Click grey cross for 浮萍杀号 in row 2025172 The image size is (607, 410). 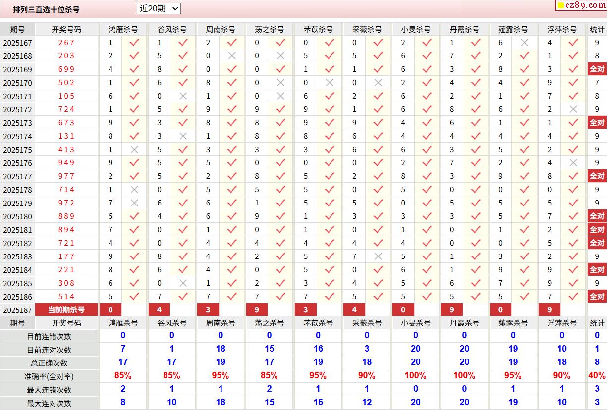pos(573,109)
